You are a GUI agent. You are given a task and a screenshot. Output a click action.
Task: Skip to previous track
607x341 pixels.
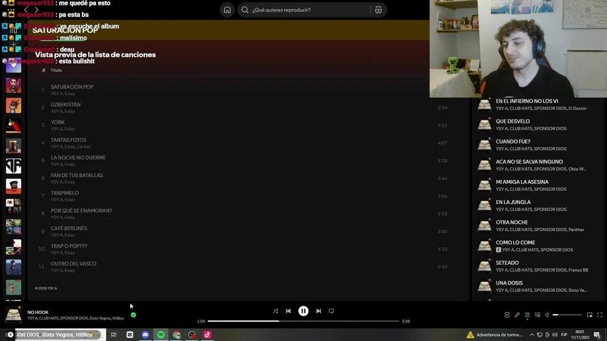point(288,311)
